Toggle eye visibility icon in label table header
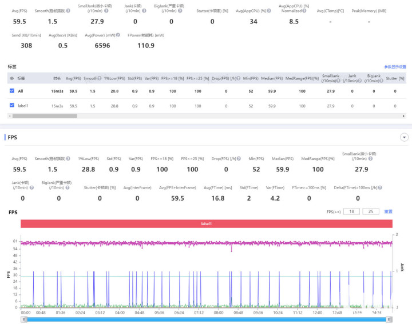412x324 pixels. click(12, 78)
